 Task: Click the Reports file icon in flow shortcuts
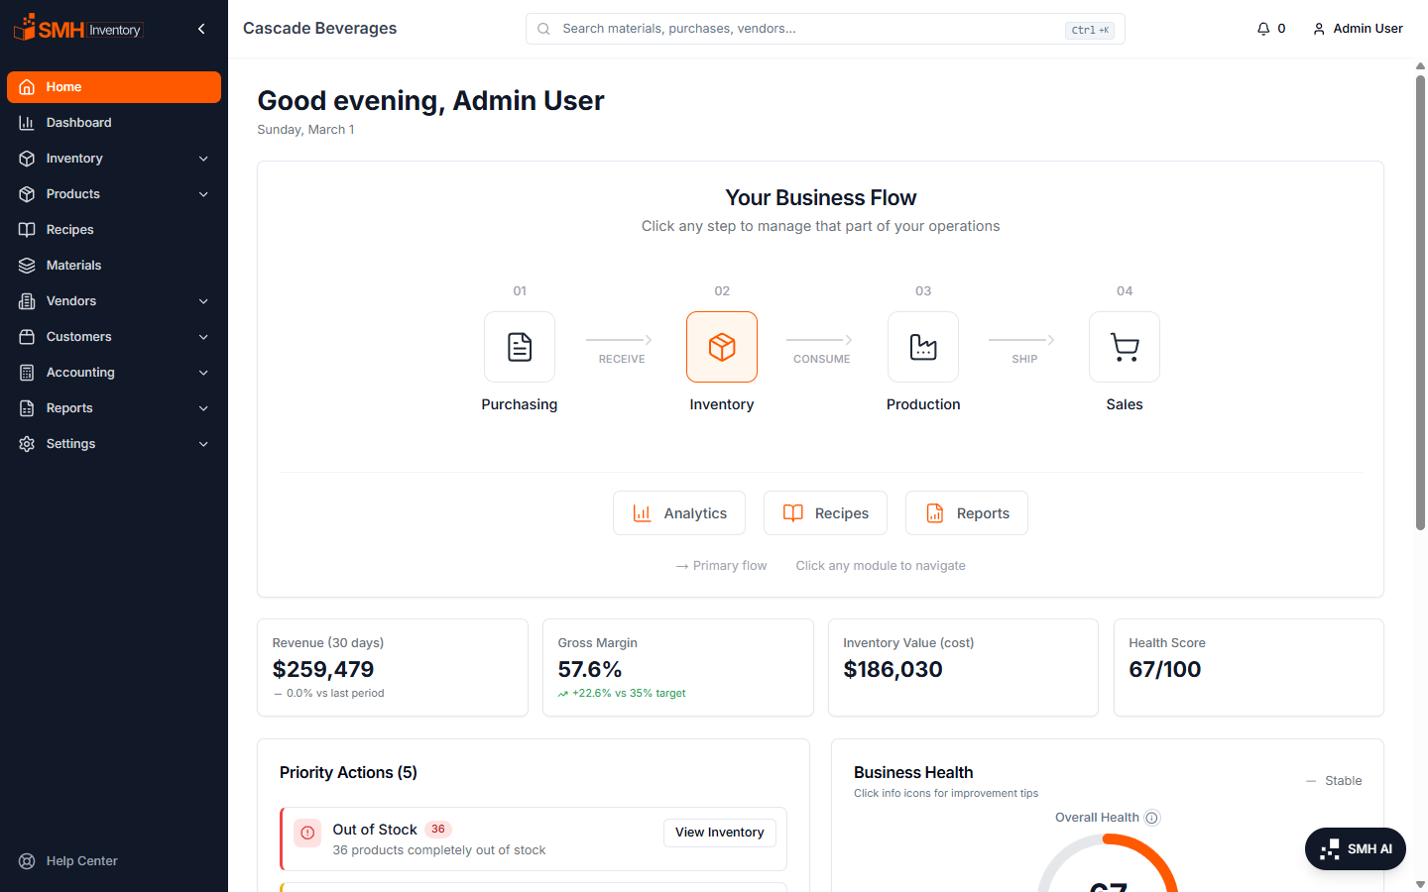tap(934, 513)
